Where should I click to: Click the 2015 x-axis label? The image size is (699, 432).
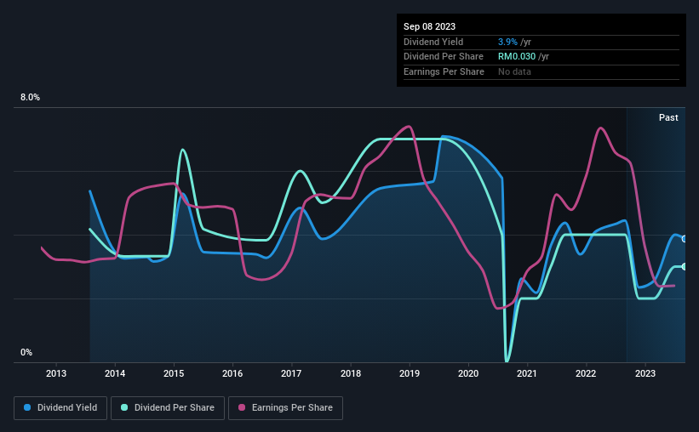pos(174,373)
